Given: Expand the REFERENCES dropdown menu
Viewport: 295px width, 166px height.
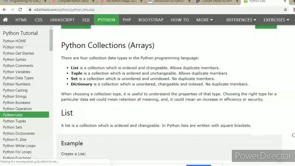Looking at the screenshot, I should (241, 20).
